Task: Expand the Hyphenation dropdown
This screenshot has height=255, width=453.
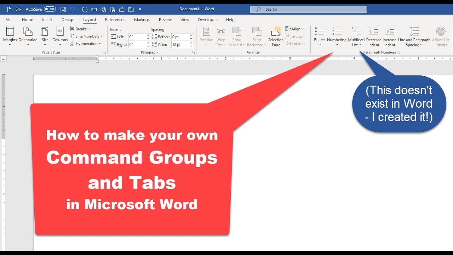Action: pyautogui.click(x=86, y=44)
